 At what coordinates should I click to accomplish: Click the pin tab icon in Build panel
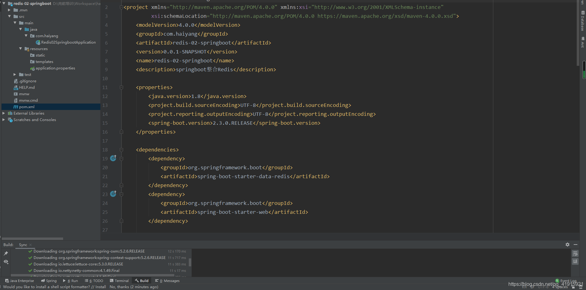pyautogui.click(x=6, y=253)
